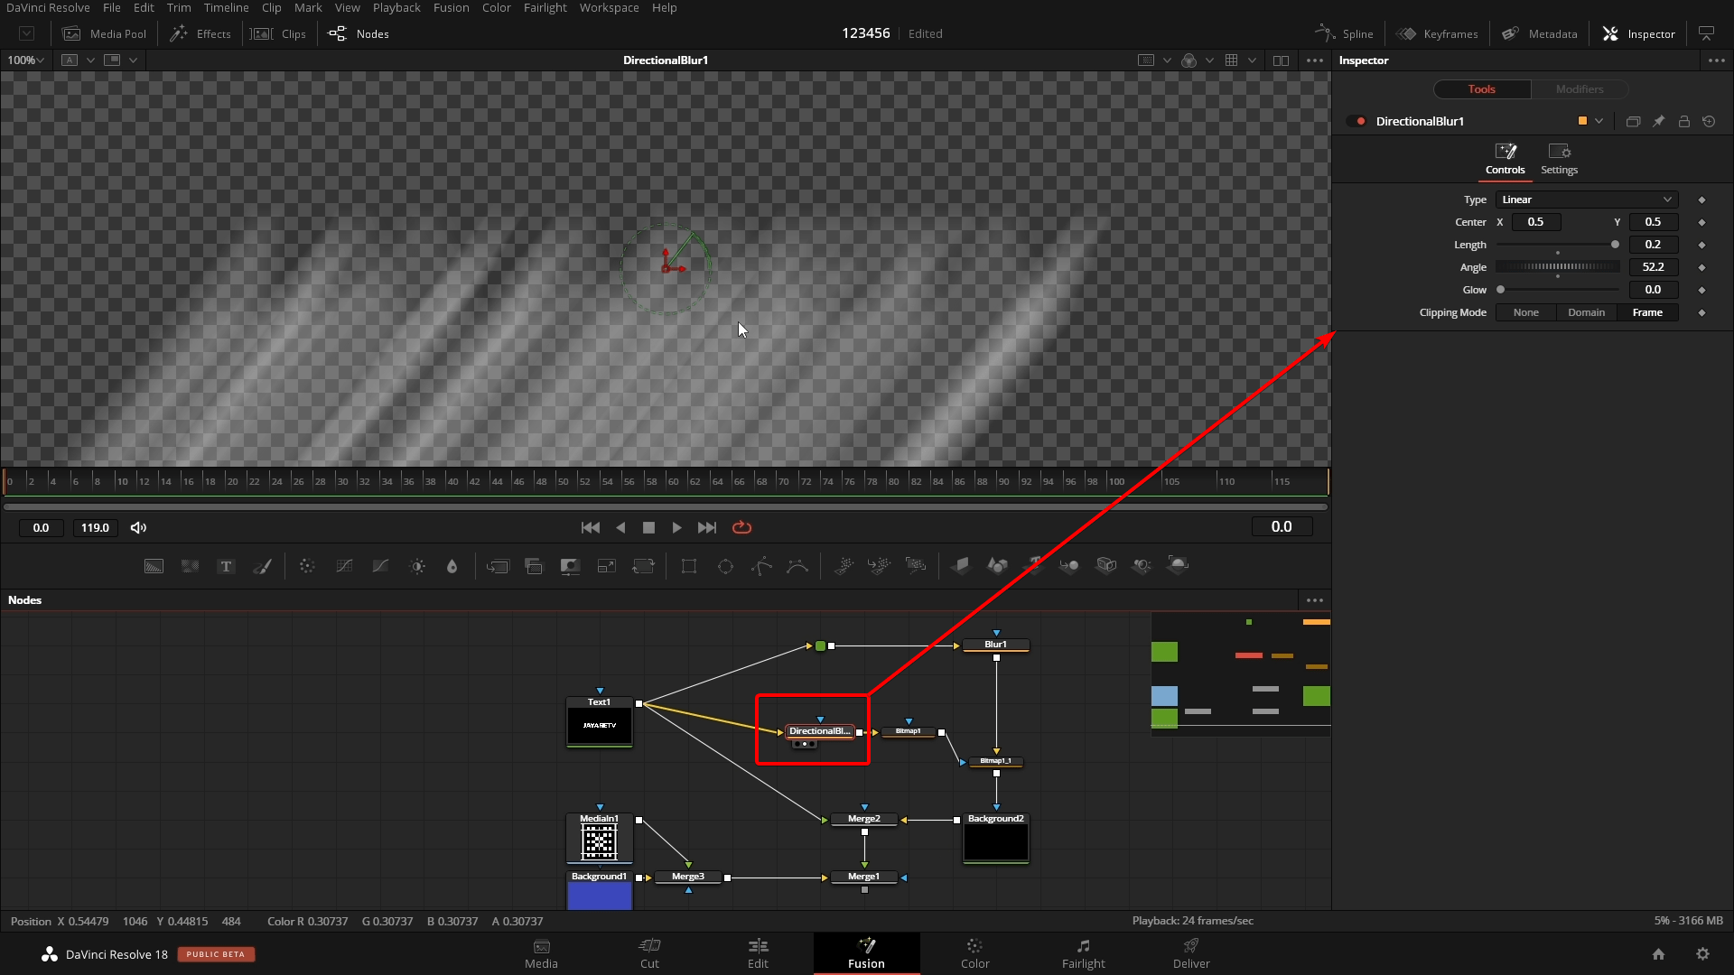The height and width of the screenshot is (975, 1734).
Task: Set Clipping Mode to Domain
Action: pos(1586,311)
